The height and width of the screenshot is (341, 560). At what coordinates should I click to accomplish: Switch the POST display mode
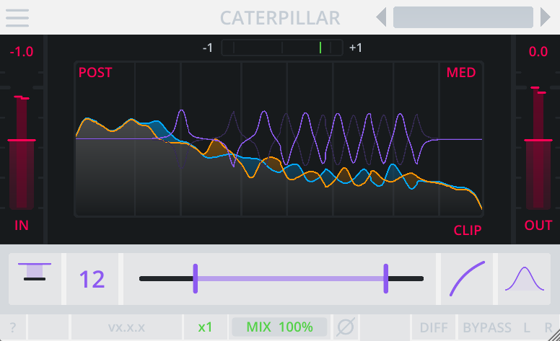[95, 72]
